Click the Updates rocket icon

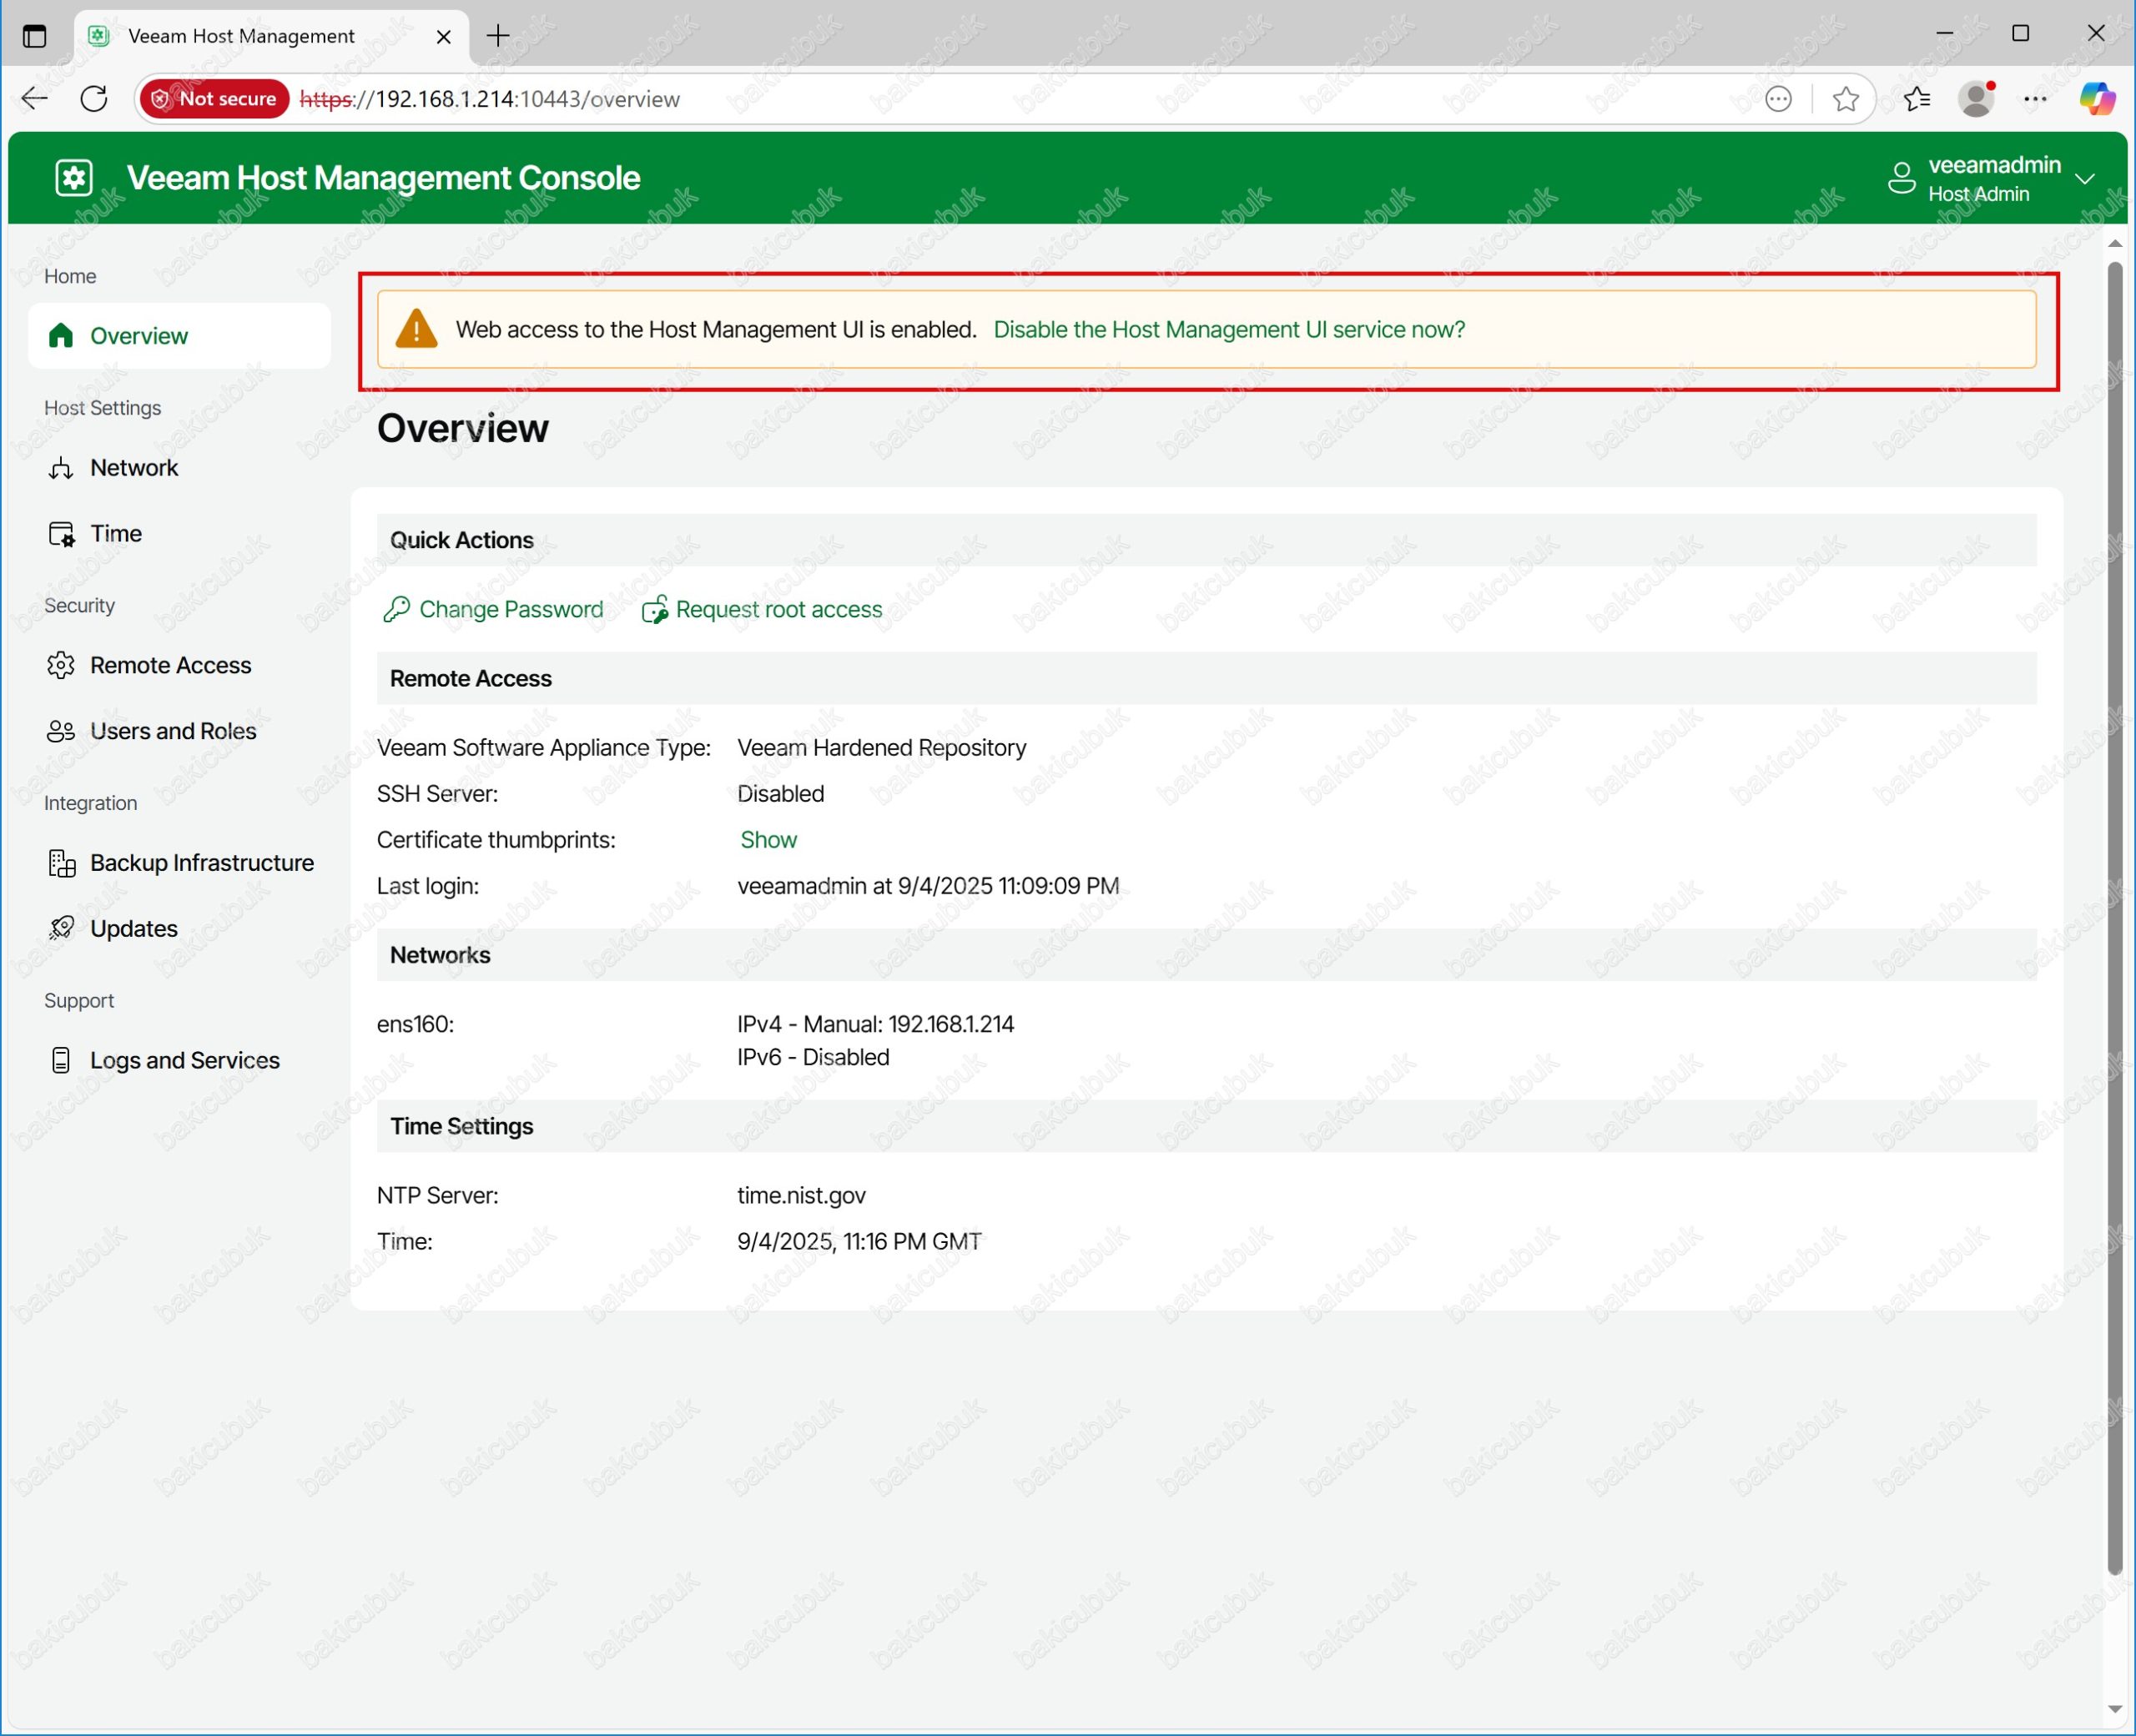coord(61,929)
